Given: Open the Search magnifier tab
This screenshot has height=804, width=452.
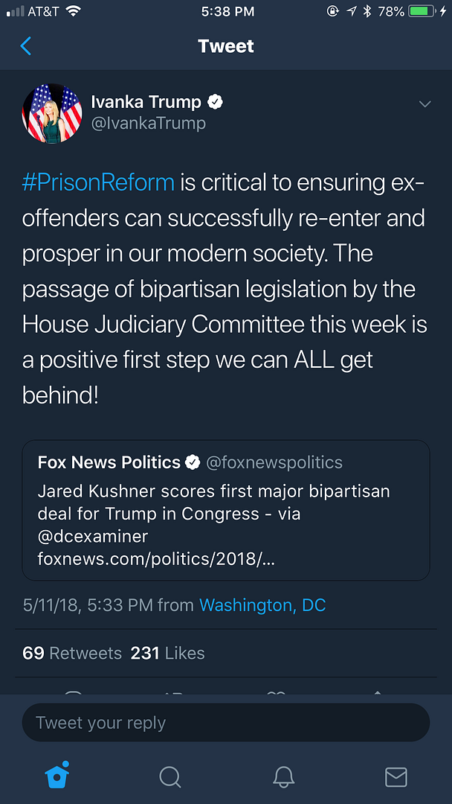Looking at the screenshot, I should click(170, 776).
